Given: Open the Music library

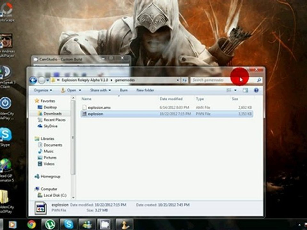Looking at the screenshot, I should point(48,151).
